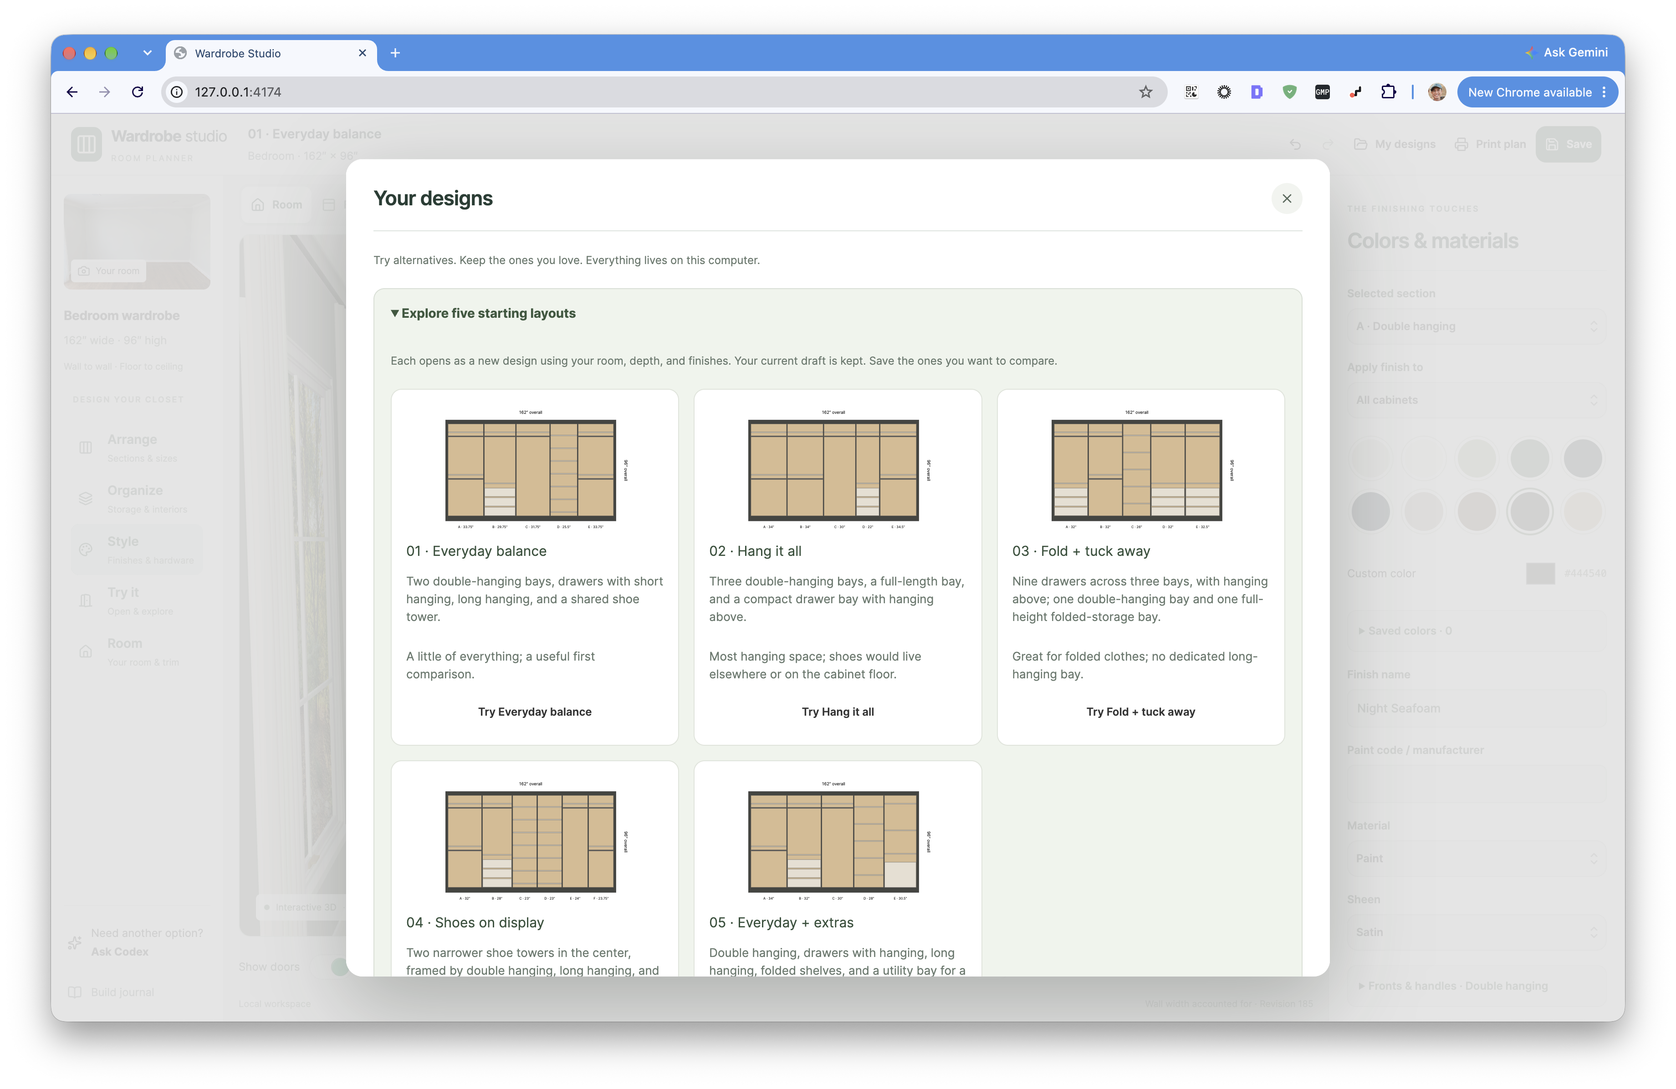
Task: Bookmark this page with the star icon
Action: pos(1146,92)
